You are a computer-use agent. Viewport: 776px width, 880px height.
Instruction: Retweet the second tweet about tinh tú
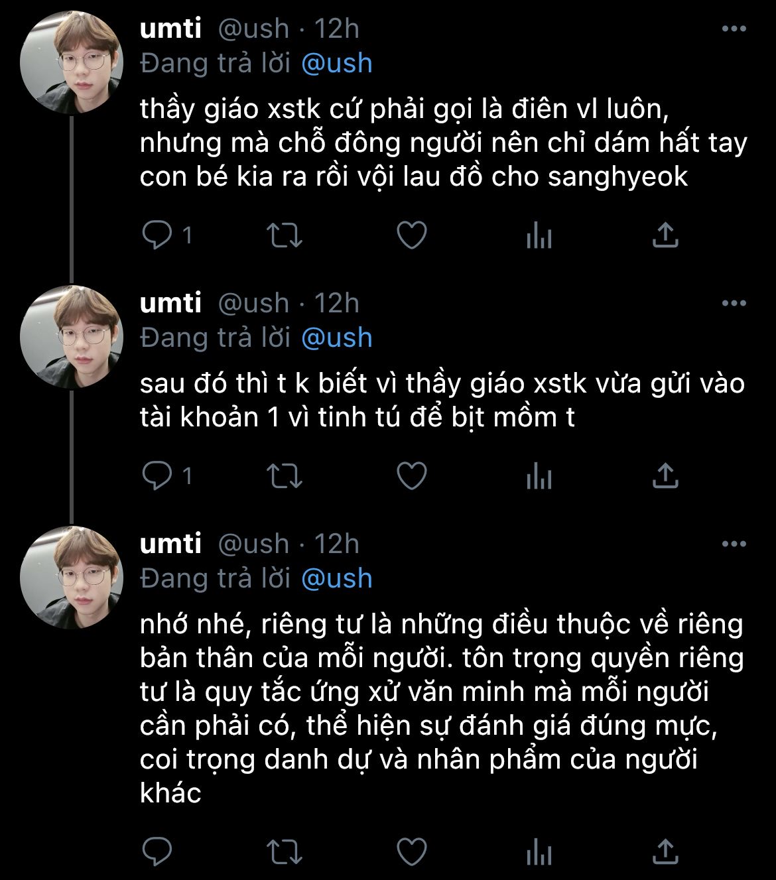tap(284, 475)
